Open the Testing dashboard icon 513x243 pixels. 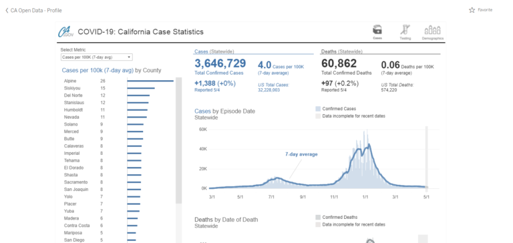[x=405, y=30]
